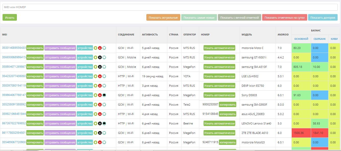Screen dimensions: 341x151
Task: Click the 19 секунд назад activity cell
Action: coord(154,76)
